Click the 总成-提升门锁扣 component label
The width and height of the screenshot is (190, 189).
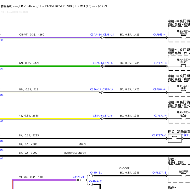176,161
